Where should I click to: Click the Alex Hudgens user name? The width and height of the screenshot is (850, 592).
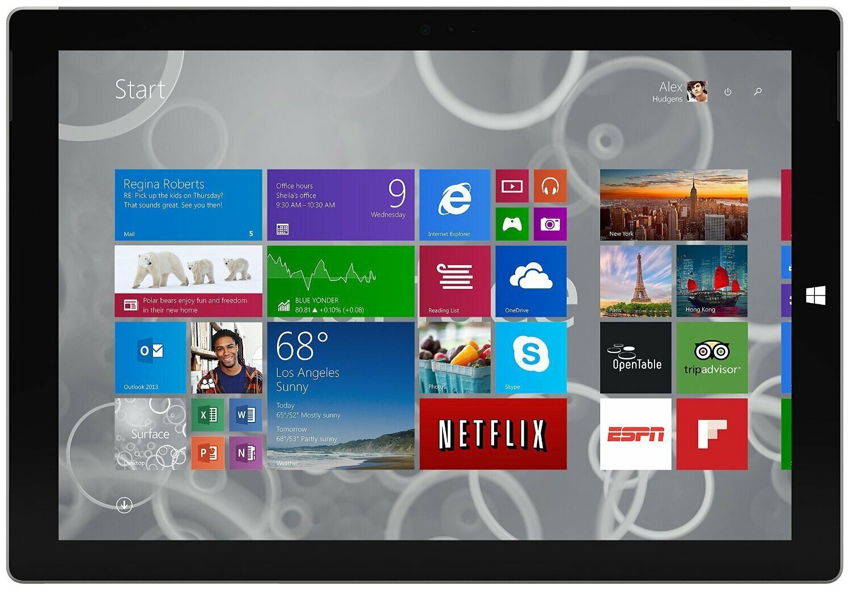(668, 92)
